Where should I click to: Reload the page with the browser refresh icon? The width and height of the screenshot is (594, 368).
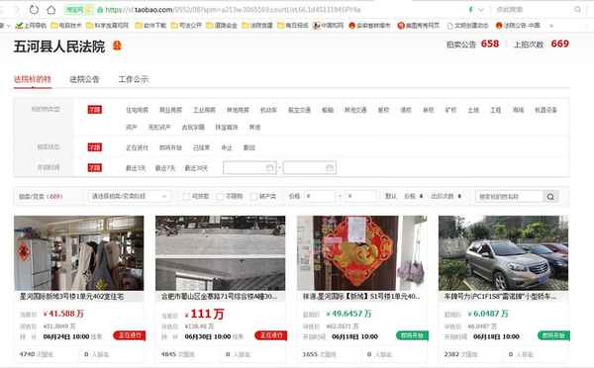(34, 10)
